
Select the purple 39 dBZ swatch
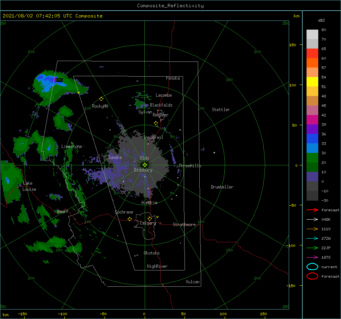click(312, 129)
